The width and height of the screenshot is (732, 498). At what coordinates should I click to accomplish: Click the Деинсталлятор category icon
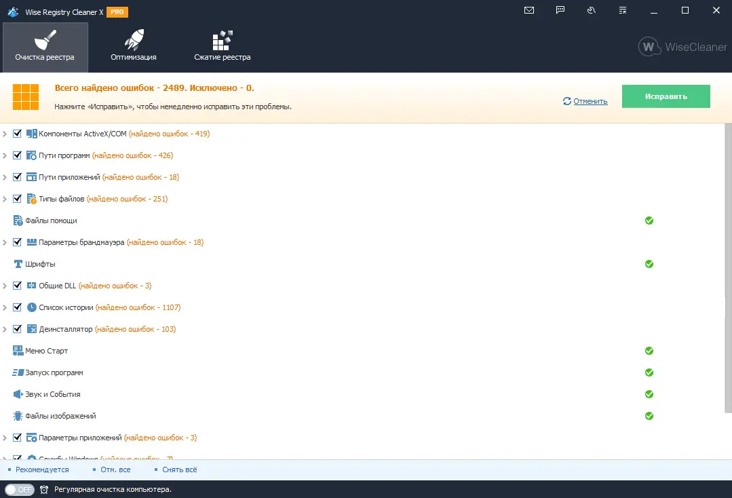(31, 329)
